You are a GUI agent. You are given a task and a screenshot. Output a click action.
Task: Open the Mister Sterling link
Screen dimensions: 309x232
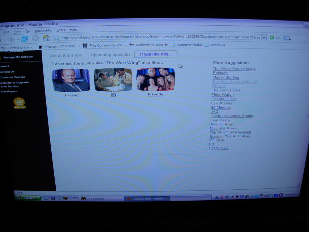[x=226, y=77]
